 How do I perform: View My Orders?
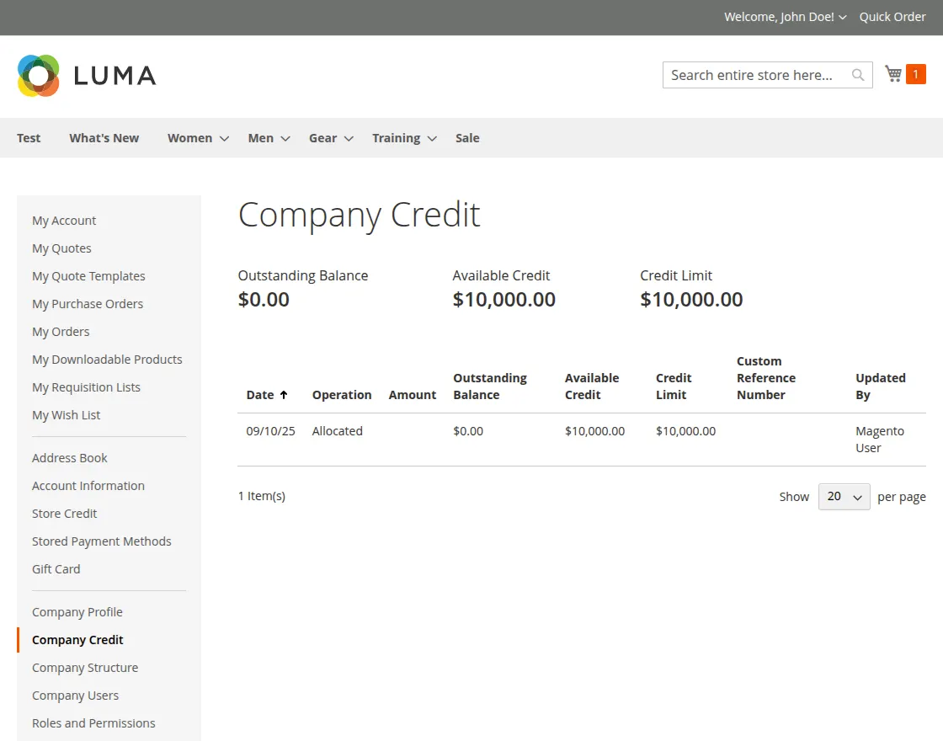coord(60,332)
